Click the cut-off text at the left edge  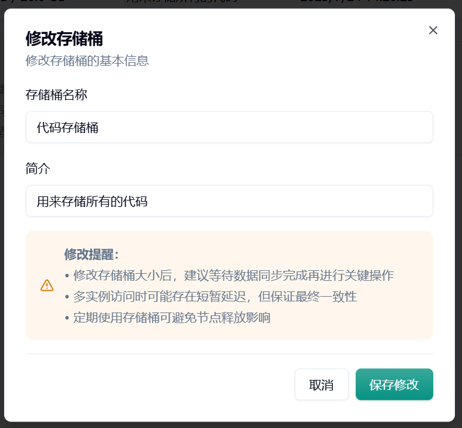[x=2, y=110]
